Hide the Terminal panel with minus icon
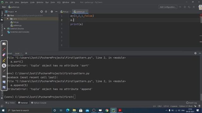The image size is (202, 113). (x=200, y=53)
